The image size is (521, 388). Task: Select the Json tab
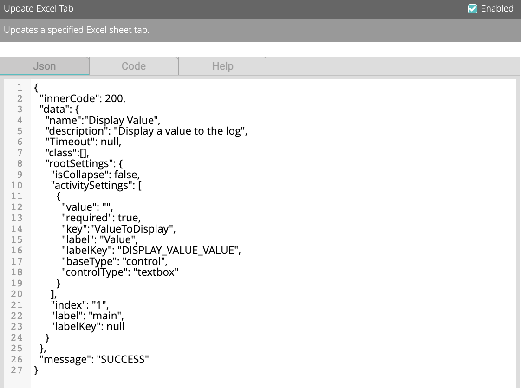point(45,66)
